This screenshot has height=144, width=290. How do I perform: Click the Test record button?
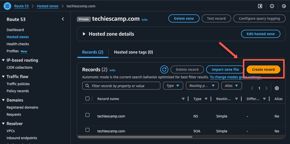tap(216, 18)
